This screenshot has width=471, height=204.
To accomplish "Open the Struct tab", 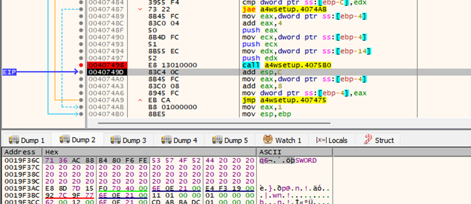I will point(378,140).
